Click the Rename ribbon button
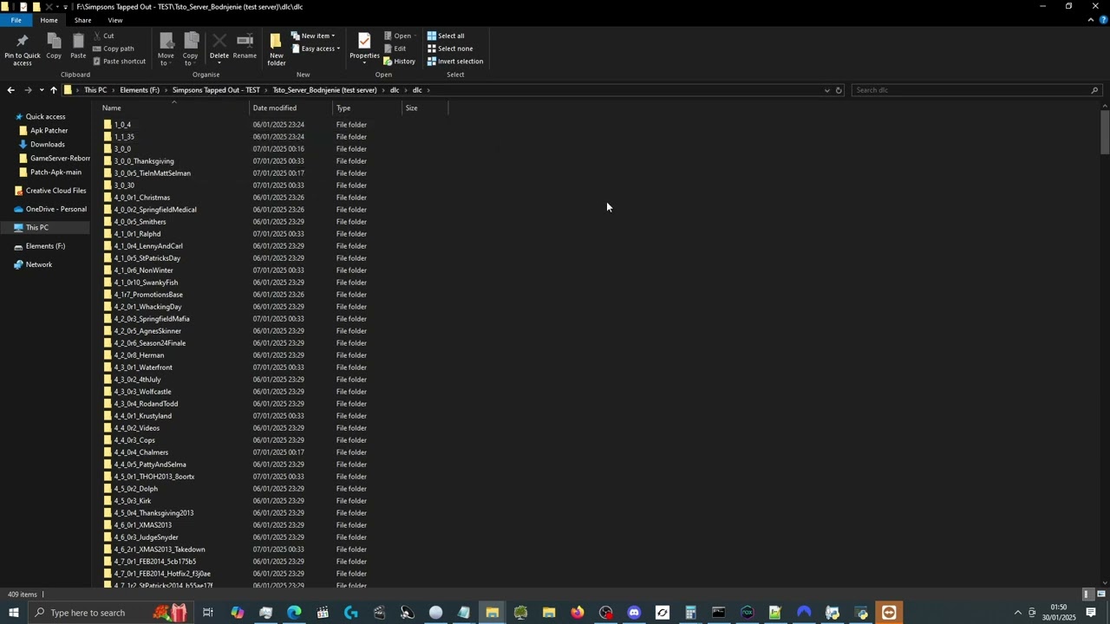This screenshot has width=1110, height=624. coord(245,47)
